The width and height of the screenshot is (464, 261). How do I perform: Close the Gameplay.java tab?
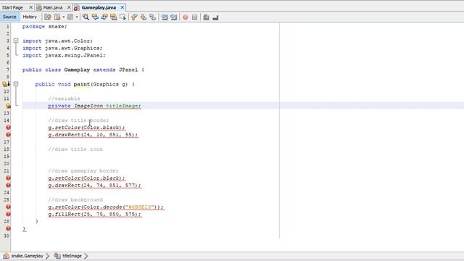pyautogui.click(x=123, y=7)
